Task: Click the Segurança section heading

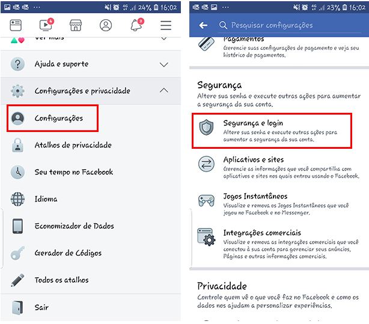Action: [219, 85]
